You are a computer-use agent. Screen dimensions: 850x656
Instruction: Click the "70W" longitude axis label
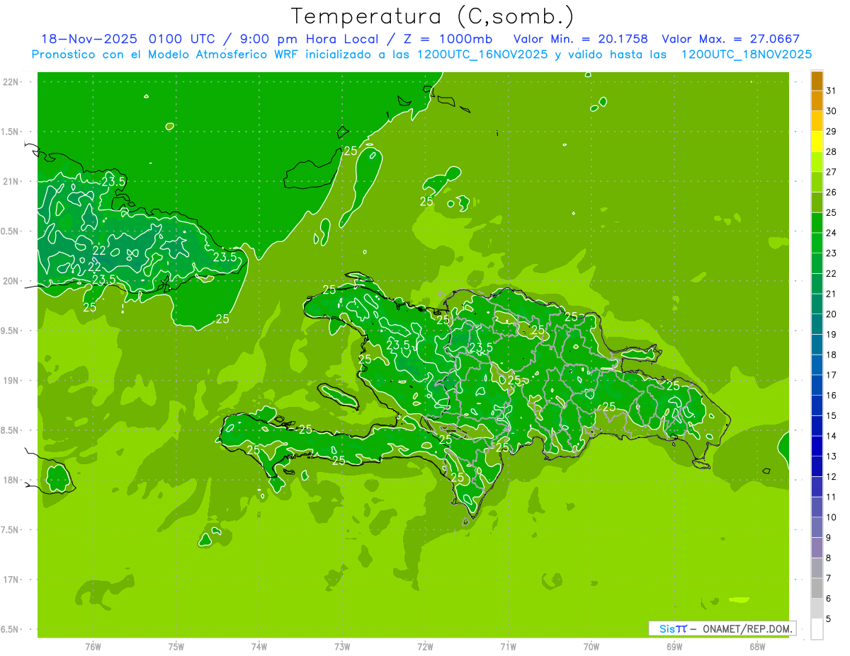click(591, 646)
